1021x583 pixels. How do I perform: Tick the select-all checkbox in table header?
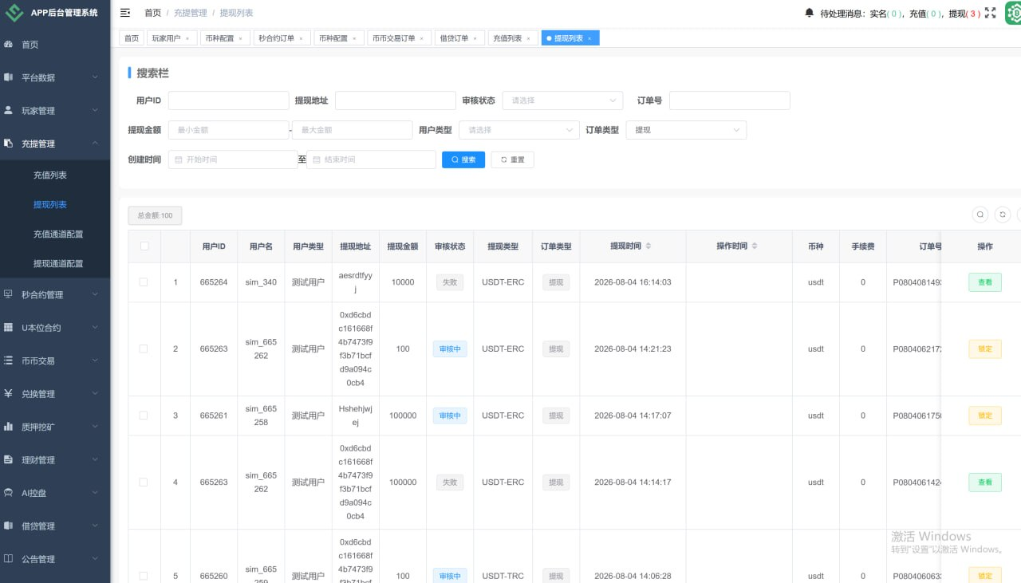click(144, 246)
